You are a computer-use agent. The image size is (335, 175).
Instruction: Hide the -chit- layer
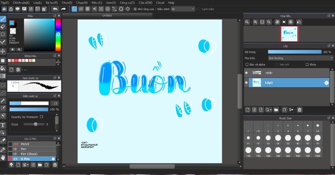pos(246,73)
